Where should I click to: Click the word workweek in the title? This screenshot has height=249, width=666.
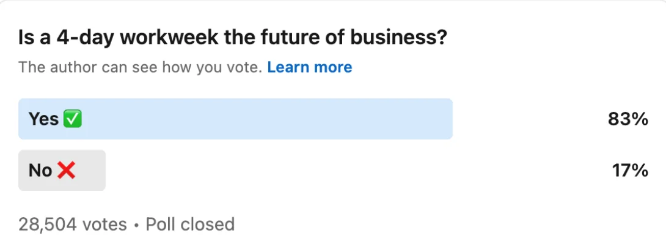coord(169,38)
